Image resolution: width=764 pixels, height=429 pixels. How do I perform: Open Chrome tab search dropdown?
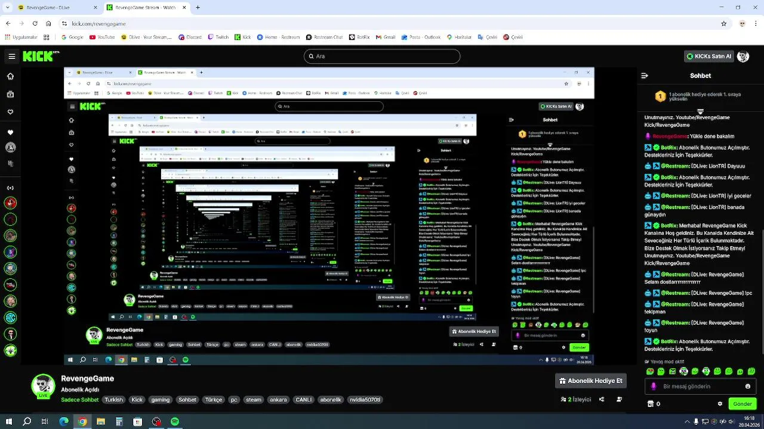click(7, 8)
